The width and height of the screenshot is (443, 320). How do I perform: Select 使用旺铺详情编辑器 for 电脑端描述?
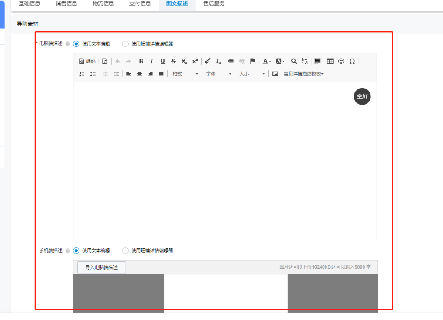click(126, 43)
